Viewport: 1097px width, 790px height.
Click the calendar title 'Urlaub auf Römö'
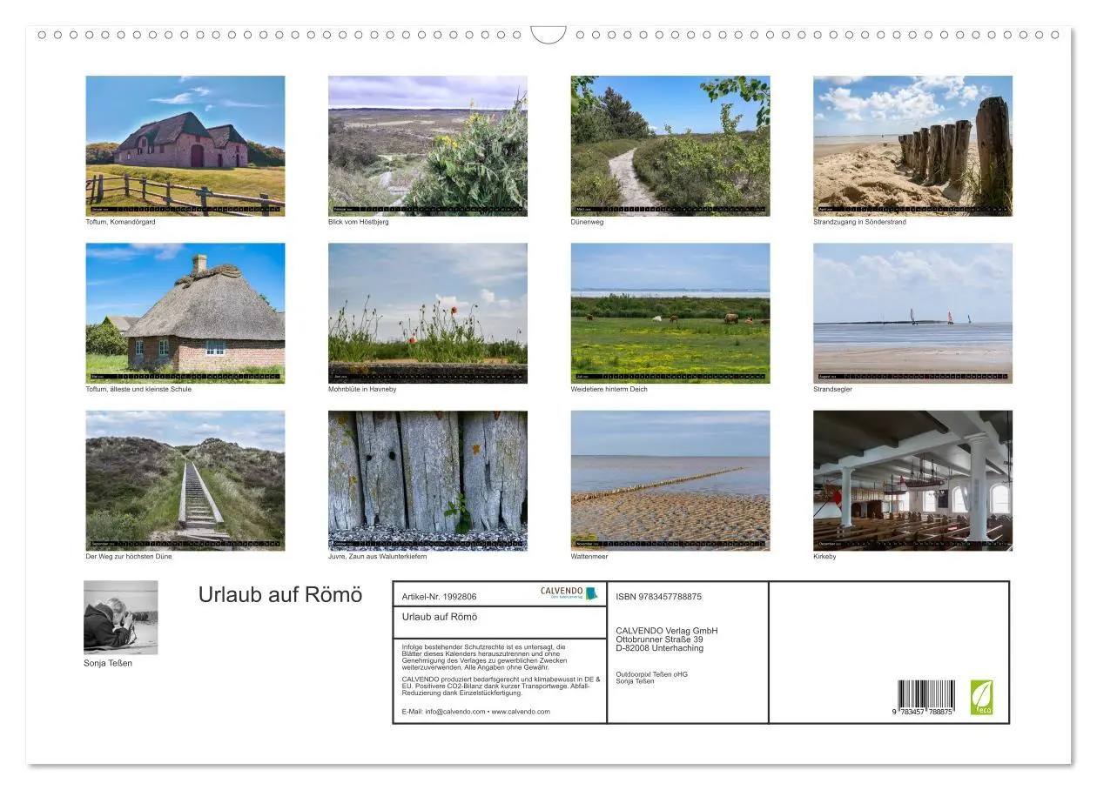coord(280,595)
